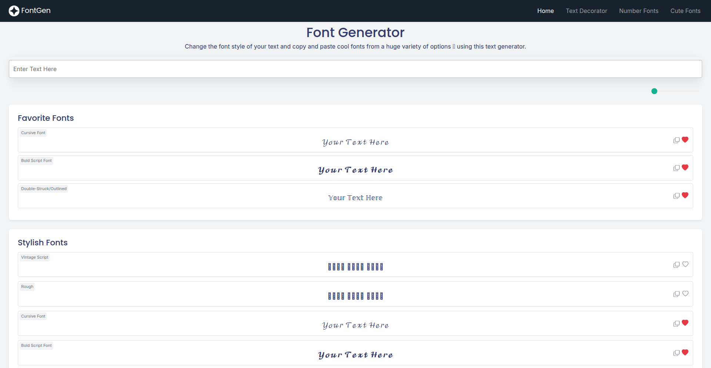
Task: Copy the Bold Script Font text under Stylish Fonts
Action: pos(677,352)
